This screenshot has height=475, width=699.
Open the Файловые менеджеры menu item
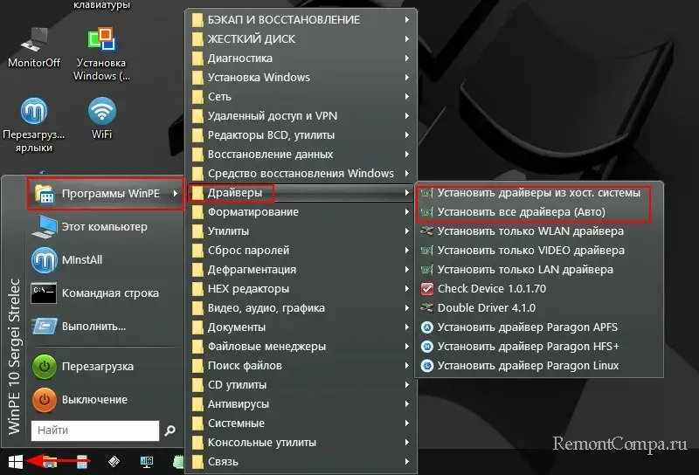[x=301, y=347]
